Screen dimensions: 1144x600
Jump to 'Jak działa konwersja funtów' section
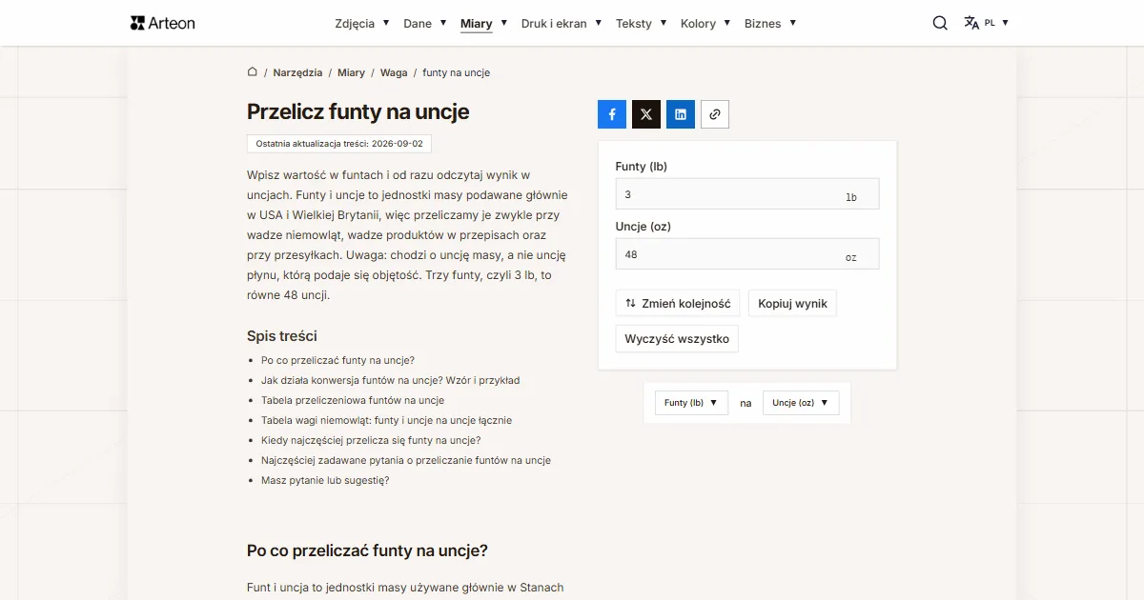[390, 380]
